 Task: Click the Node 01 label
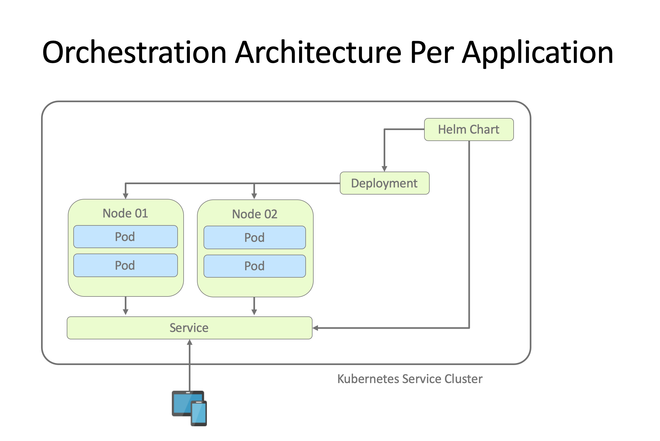point(125,213)
